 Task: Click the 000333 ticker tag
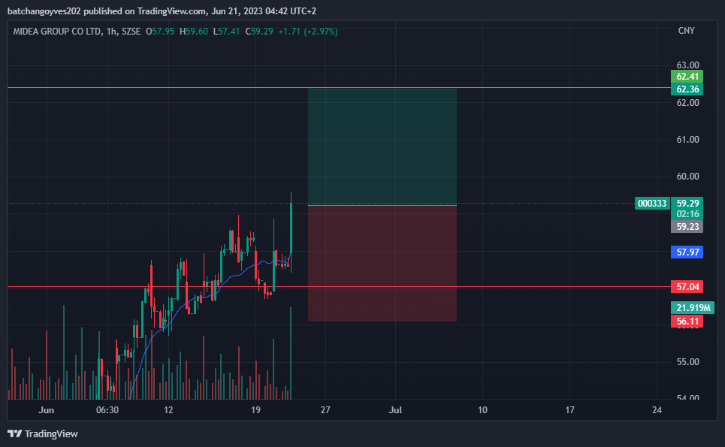tap(652, 204)
